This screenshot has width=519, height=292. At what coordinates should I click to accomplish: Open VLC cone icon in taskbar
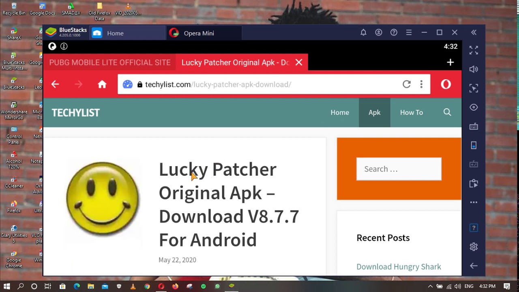click(x=133, y=286)
